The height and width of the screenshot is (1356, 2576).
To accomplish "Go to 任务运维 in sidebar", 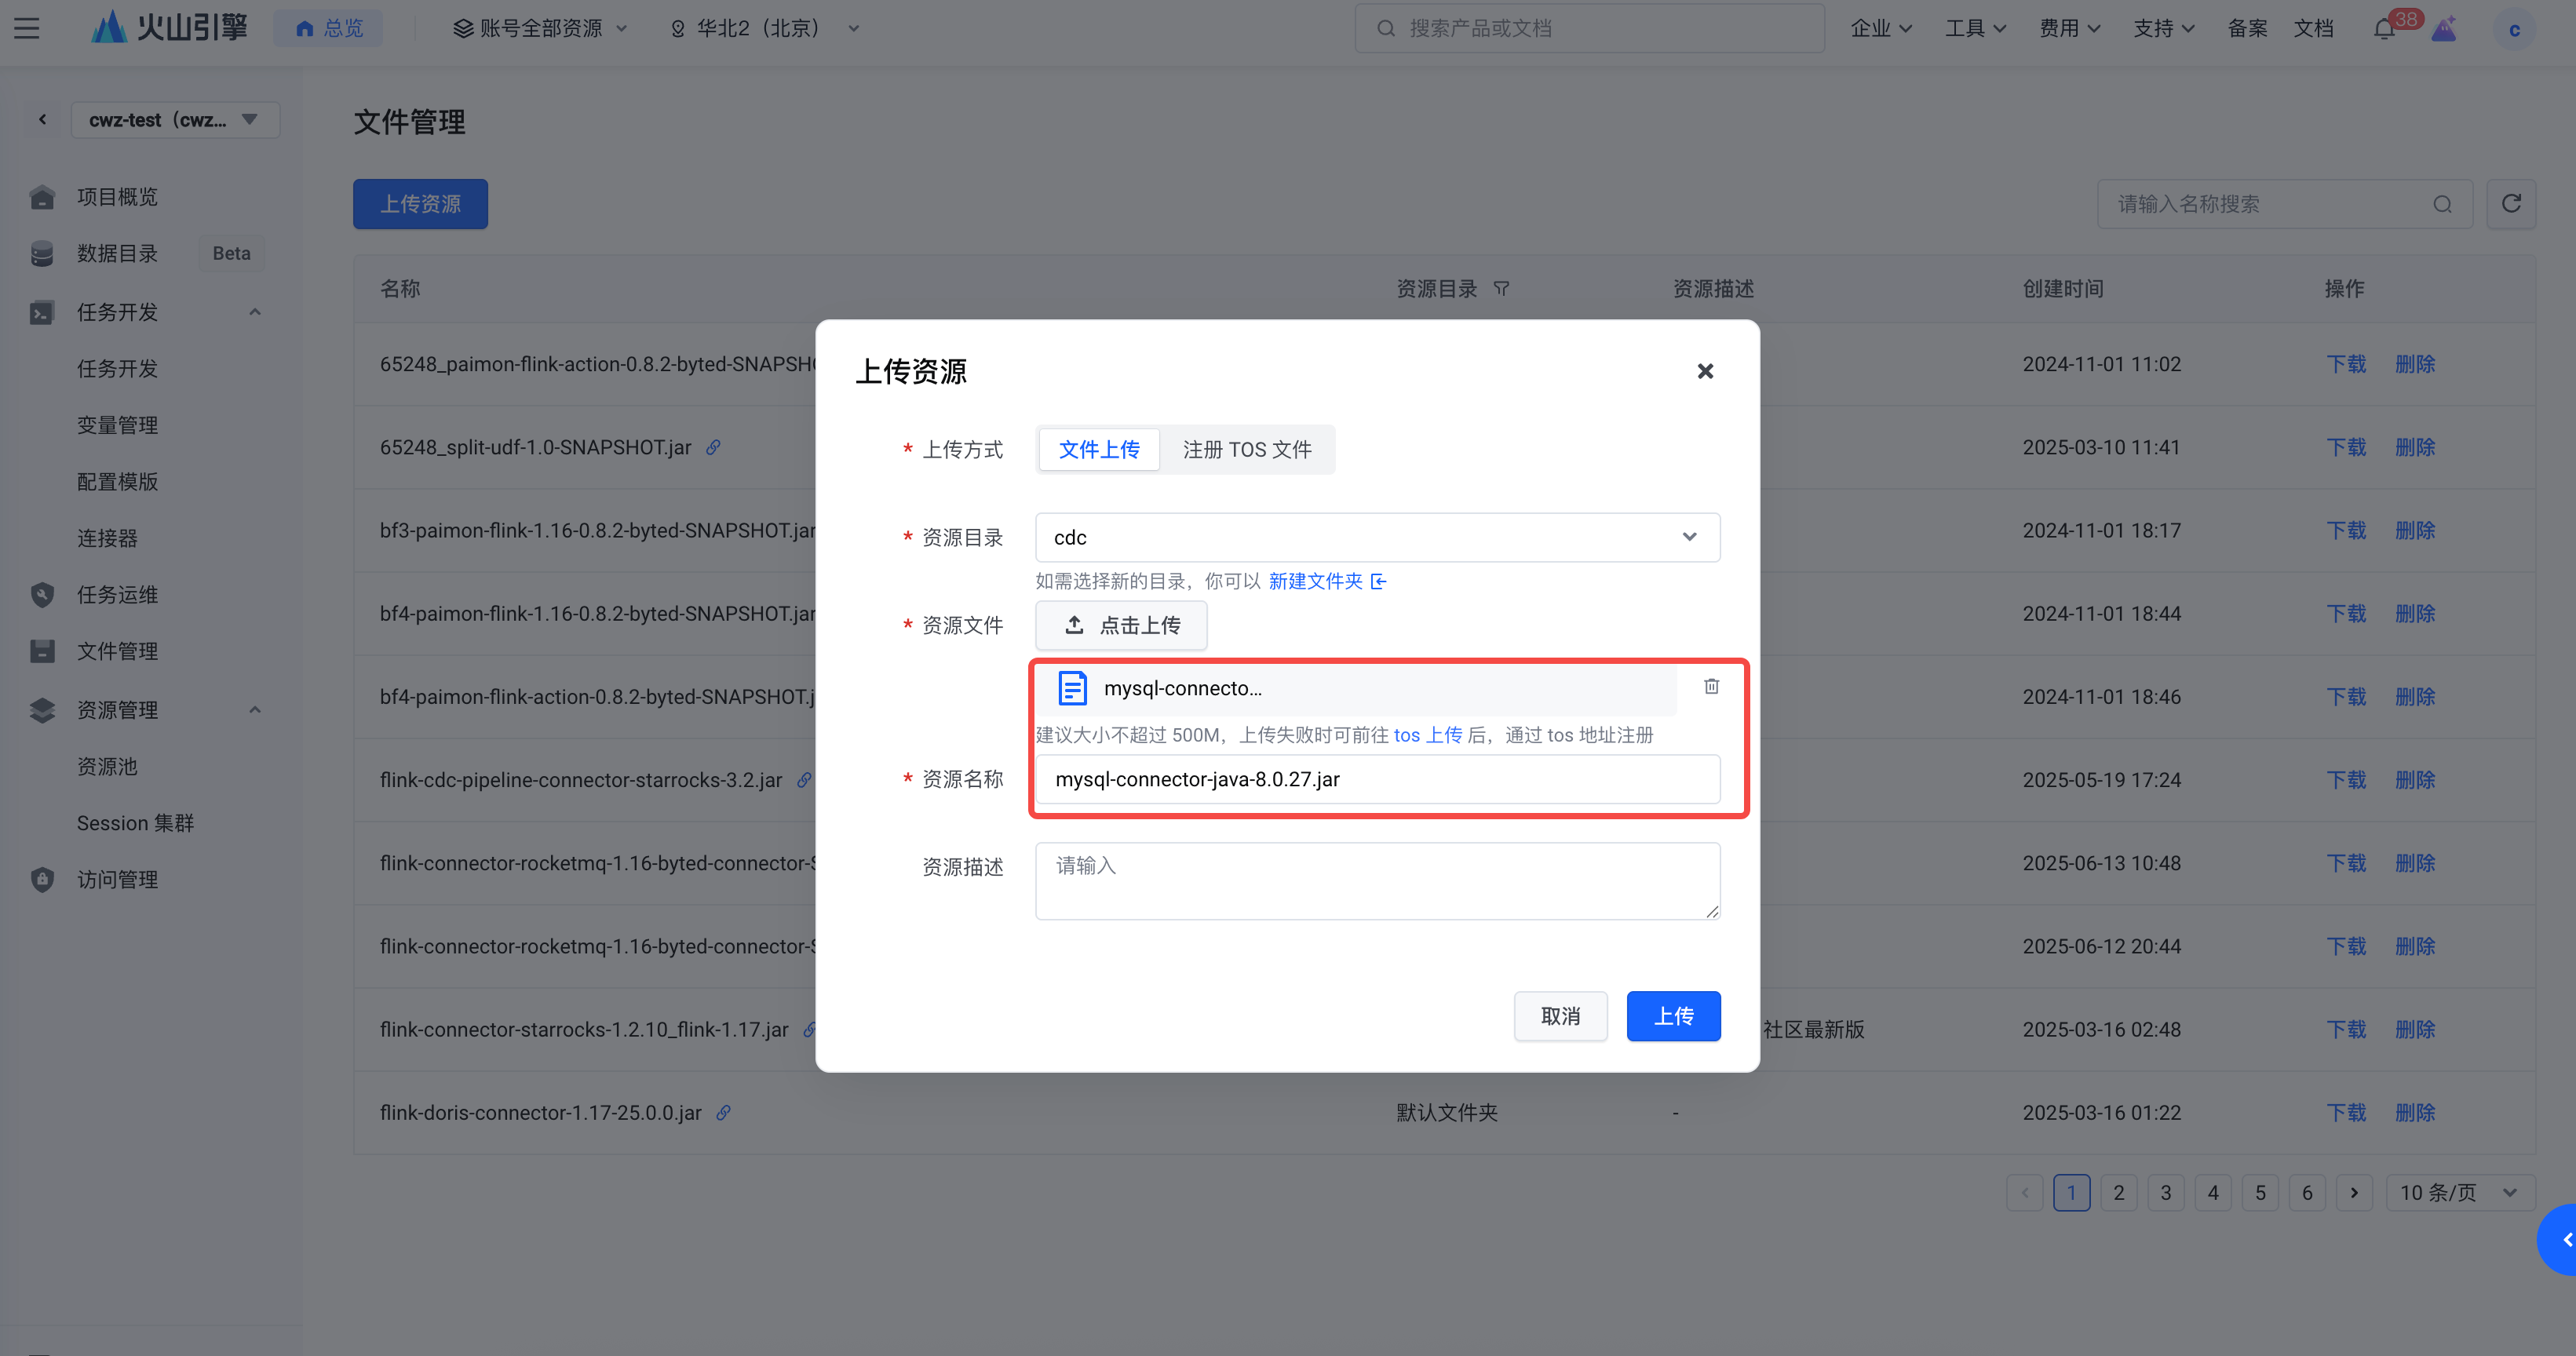I will [x=117, y=595].
